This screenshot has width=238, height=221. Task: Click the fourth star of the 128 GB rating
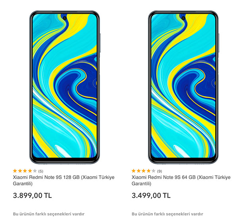30,171
